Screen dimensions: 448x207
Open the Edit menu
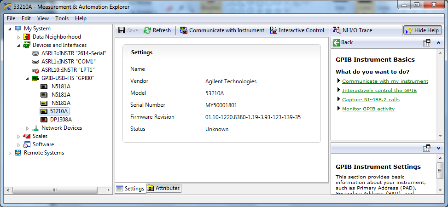[26, 18]
